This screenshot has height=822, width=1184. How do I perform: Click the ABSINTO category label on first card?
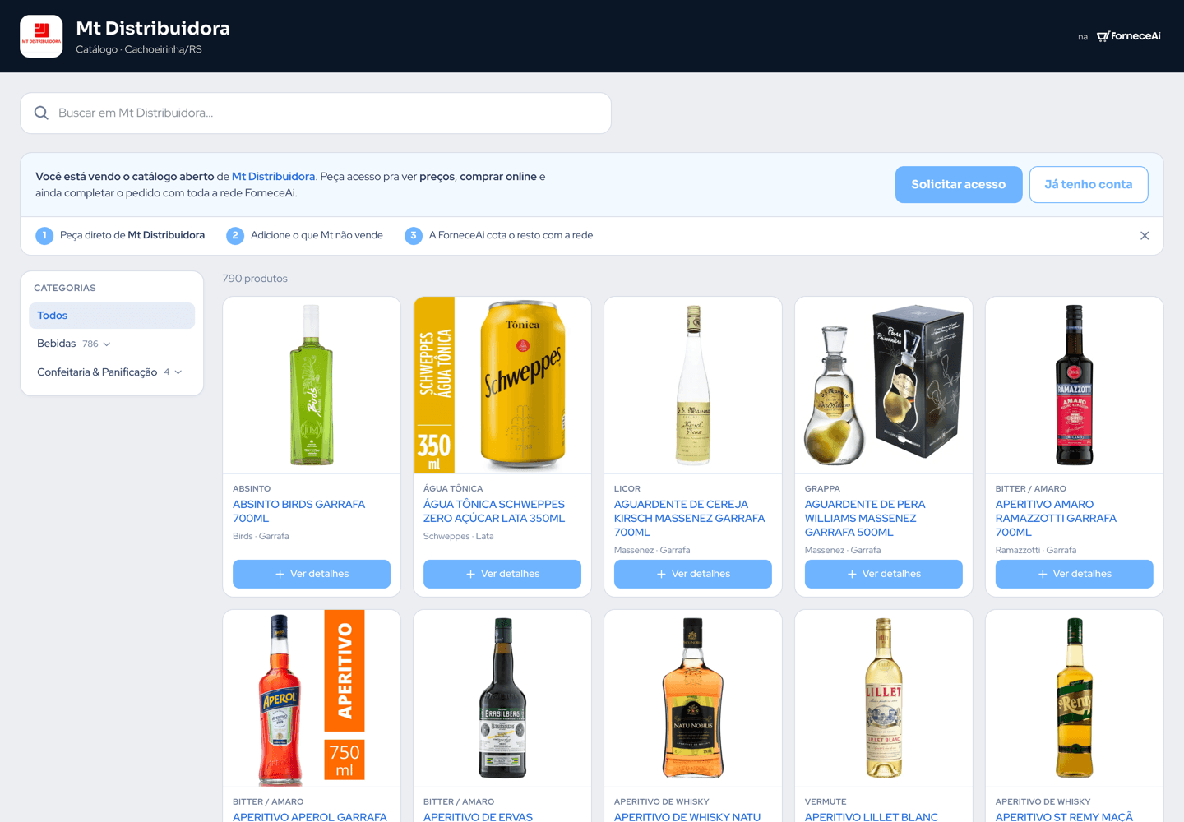click(x=252, y=489)
